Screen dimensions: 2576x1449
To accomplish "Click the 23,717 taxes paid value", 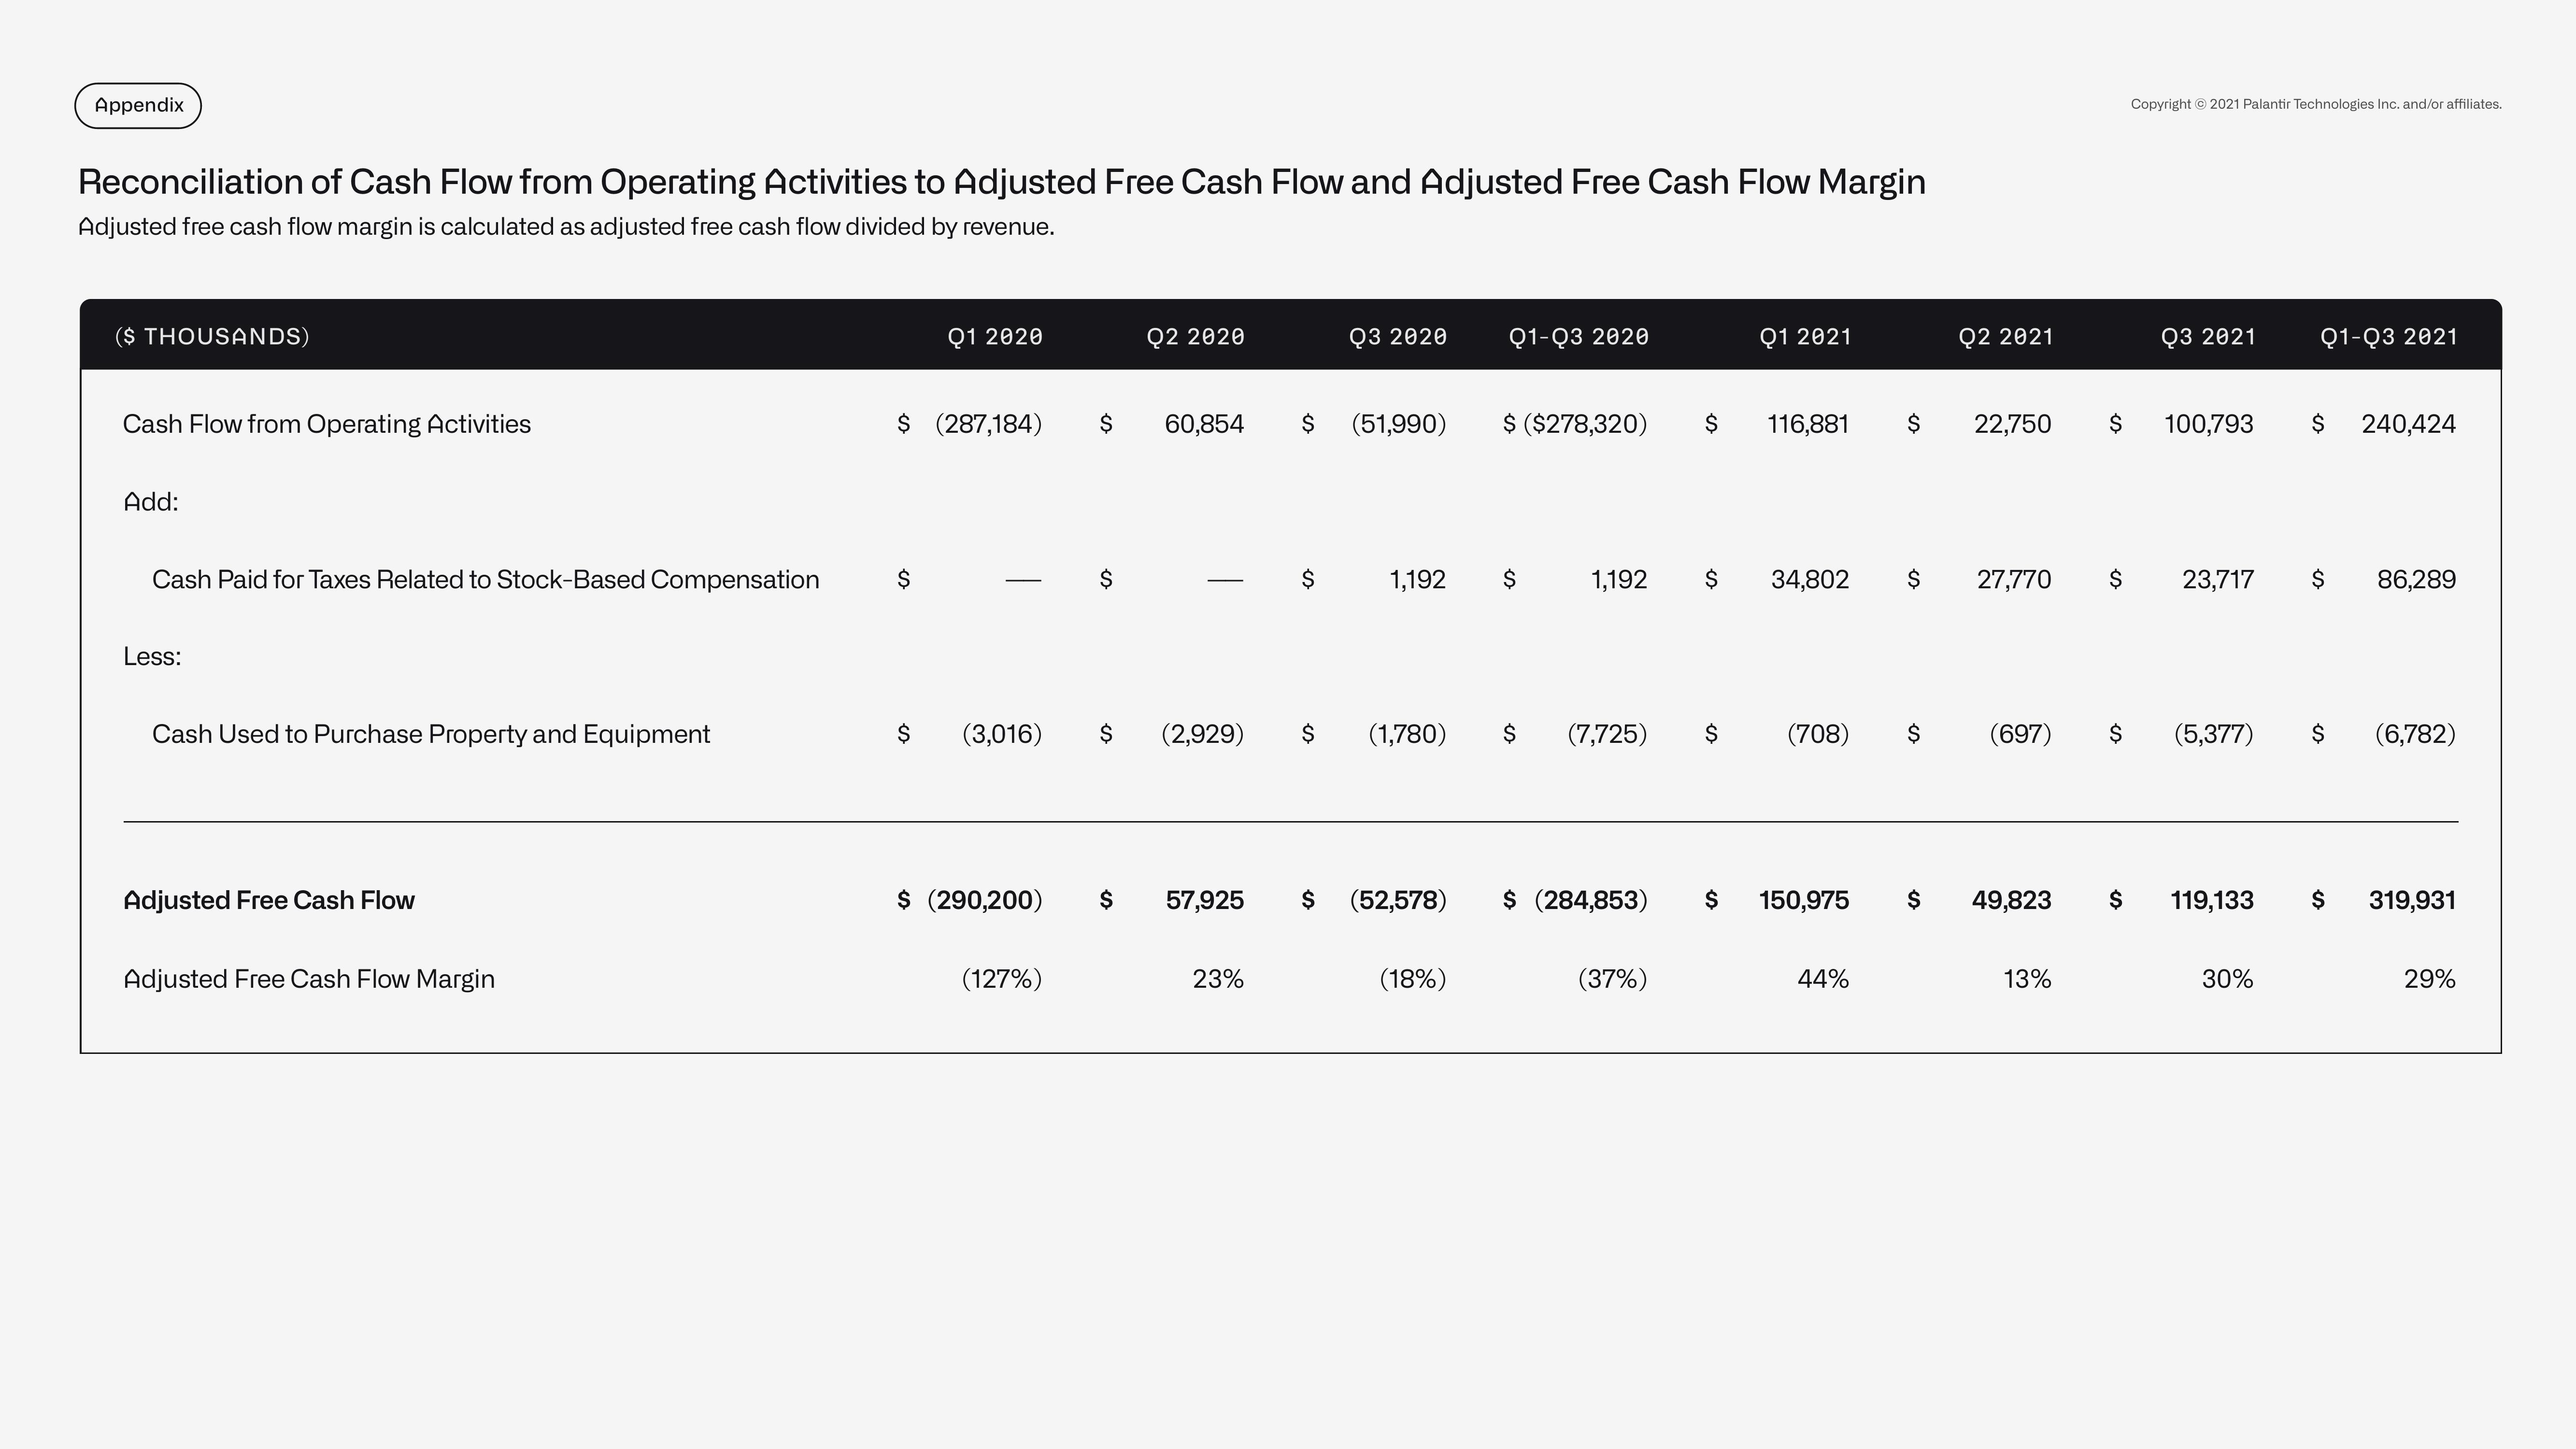I will [x=2218, y=580].
